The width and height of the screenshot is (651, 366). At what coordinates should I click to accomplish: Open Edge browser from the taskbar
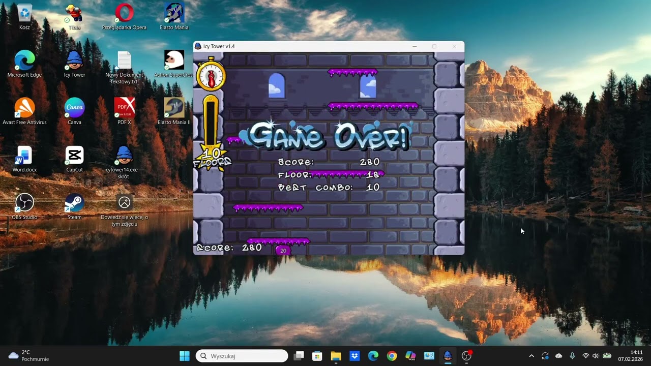tap(373, 356)
